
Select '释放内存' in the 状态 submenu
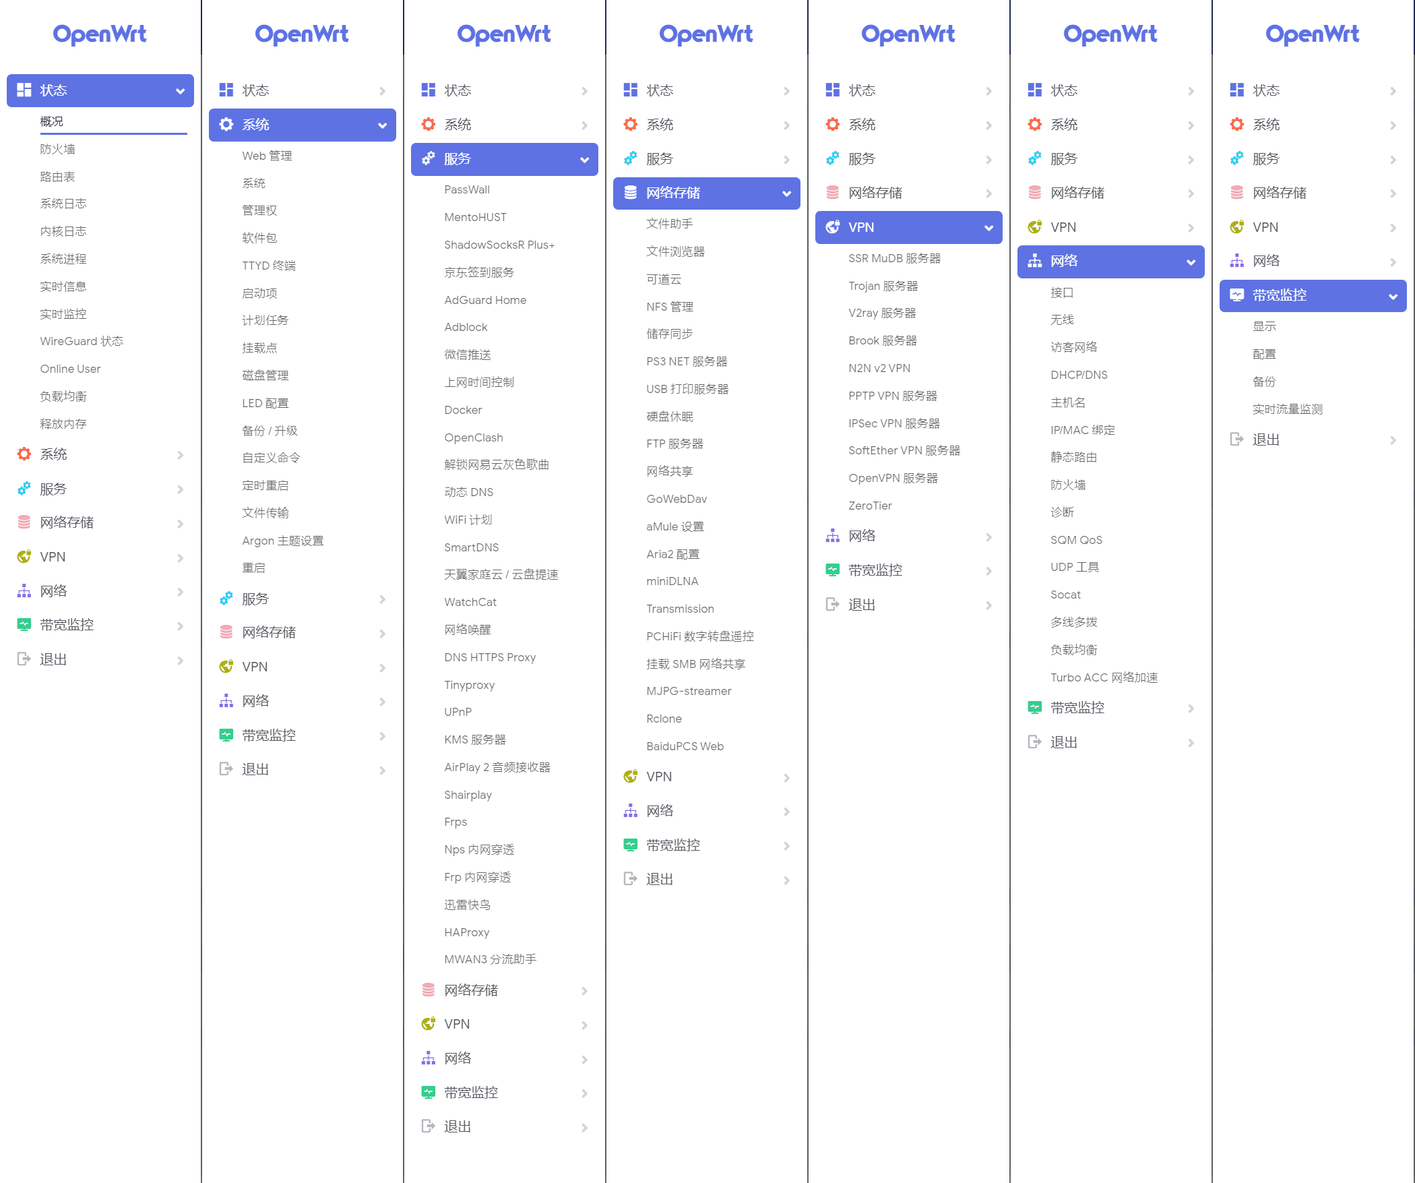[63, 424]
